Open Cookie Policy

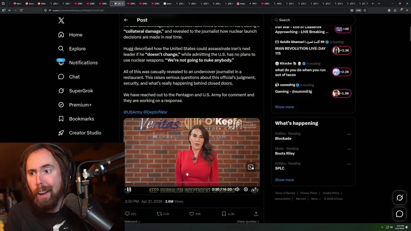click(x=331, y=193)
